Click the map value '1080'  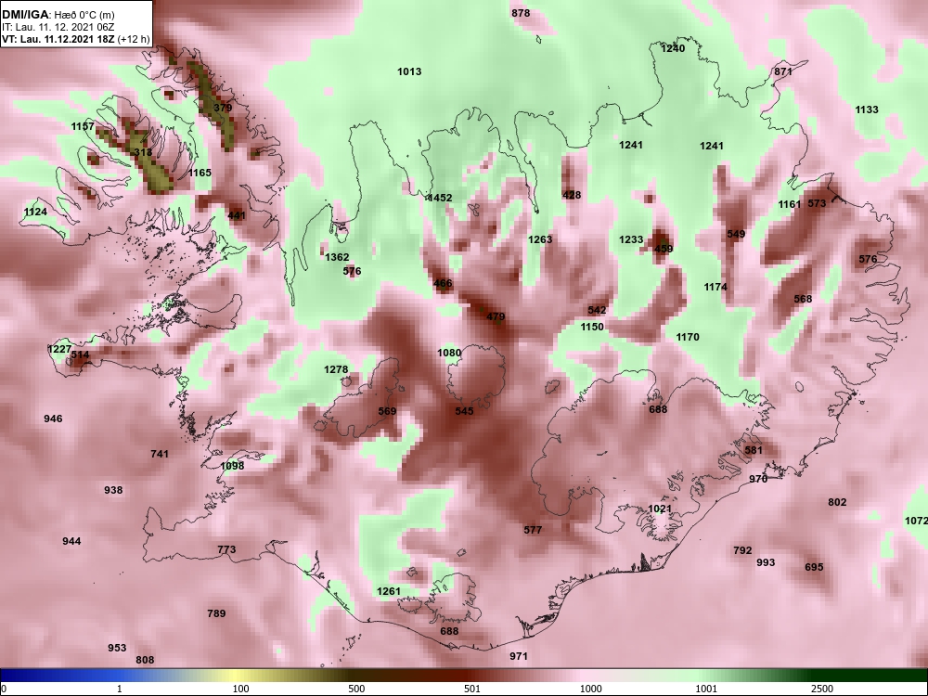coord(448,354)
